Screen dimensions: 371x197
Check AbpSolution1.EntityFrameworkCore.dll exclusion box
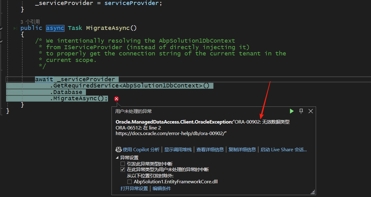pyautogui.click(x=129, y=182)
